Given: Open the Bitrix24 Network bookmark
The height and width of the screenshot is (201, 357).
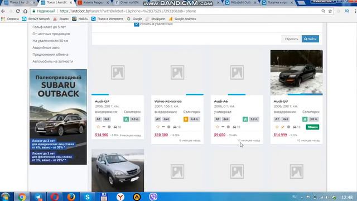Looking at the screenshot, I should [36, 19].
